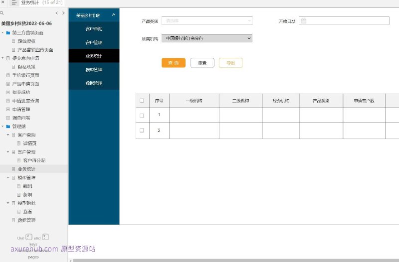Open 模型管理 in the blue side menu
The width and height of the screenshot is (399, 262).
click(x=94, y=69)
